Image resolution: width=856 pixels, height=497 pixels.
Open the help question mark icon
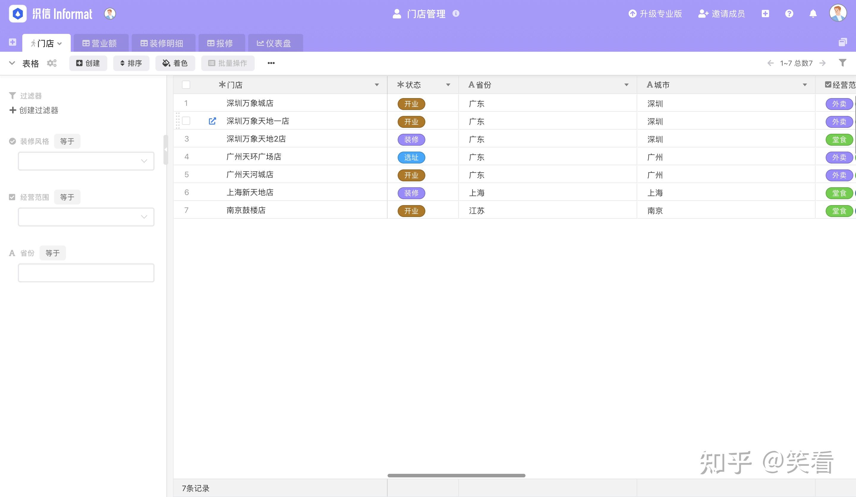coord(789,14)
